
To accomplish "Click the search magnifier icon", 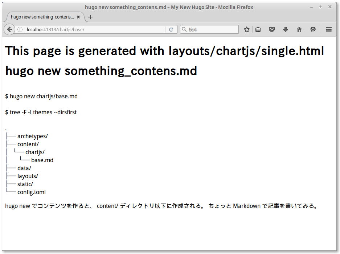I will pos(184,29).
